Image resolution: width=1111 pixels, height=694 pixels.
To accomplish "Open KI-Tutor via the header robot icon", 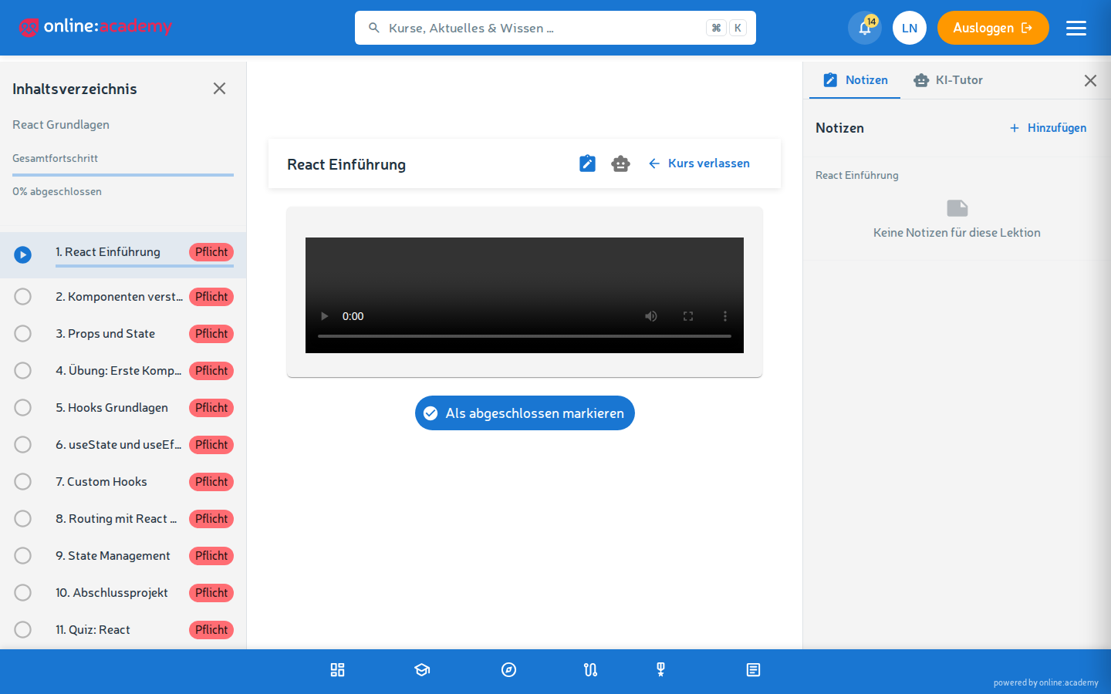I will click(x=620, y=163).
